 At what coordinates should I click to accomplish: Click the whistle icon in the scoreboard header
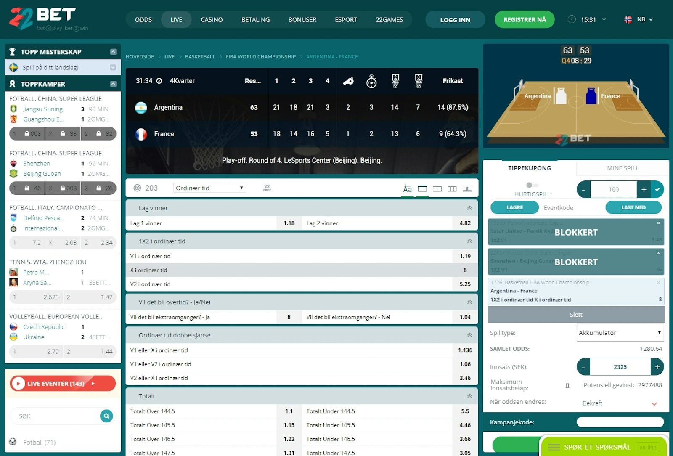[348, 81]
